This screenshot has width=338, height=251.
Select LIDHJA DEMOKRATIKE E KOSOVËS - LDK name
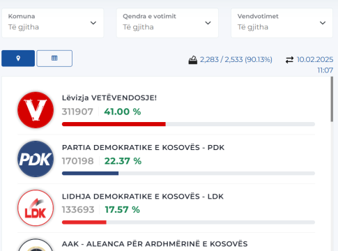[x=143, y=197]
